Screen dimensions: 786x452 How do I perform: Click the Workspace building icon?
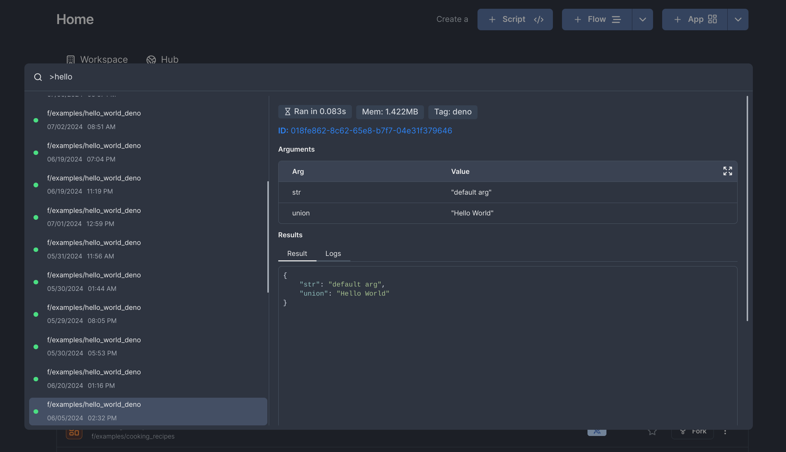pyautogui.click(x=71, y=59)
